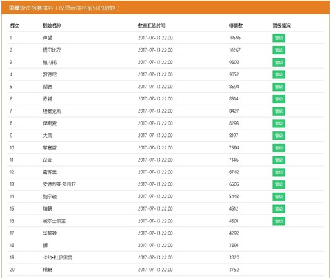Click the vote count 9602

pyautogui.click(x=234, y=62)
